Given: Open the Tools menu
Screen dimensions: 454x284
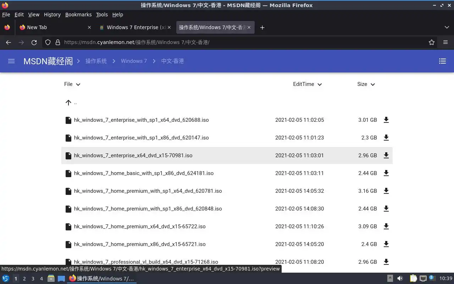Looking at the screenshot, I should coord(102,15).
